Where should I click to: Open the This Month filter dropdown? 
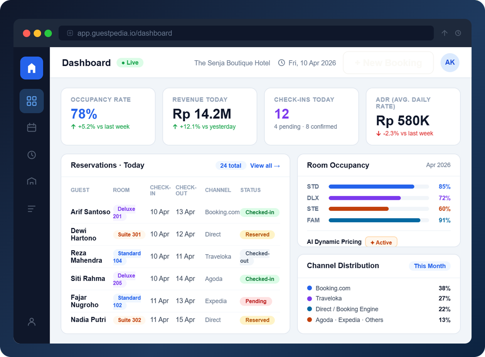tap(430, 266)
